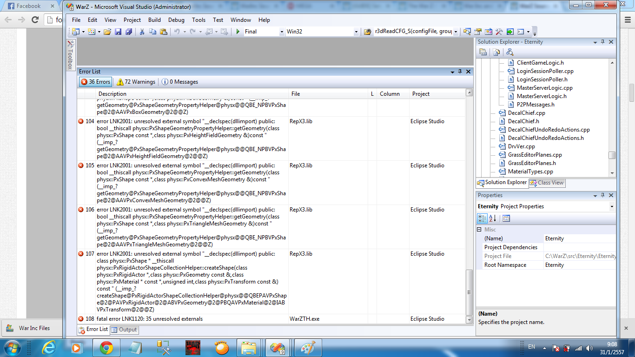Open the Solution Configurations dropdown showing Final
Image resolution: width=635 pixels, height=357 pixels.
pos(282,32)
